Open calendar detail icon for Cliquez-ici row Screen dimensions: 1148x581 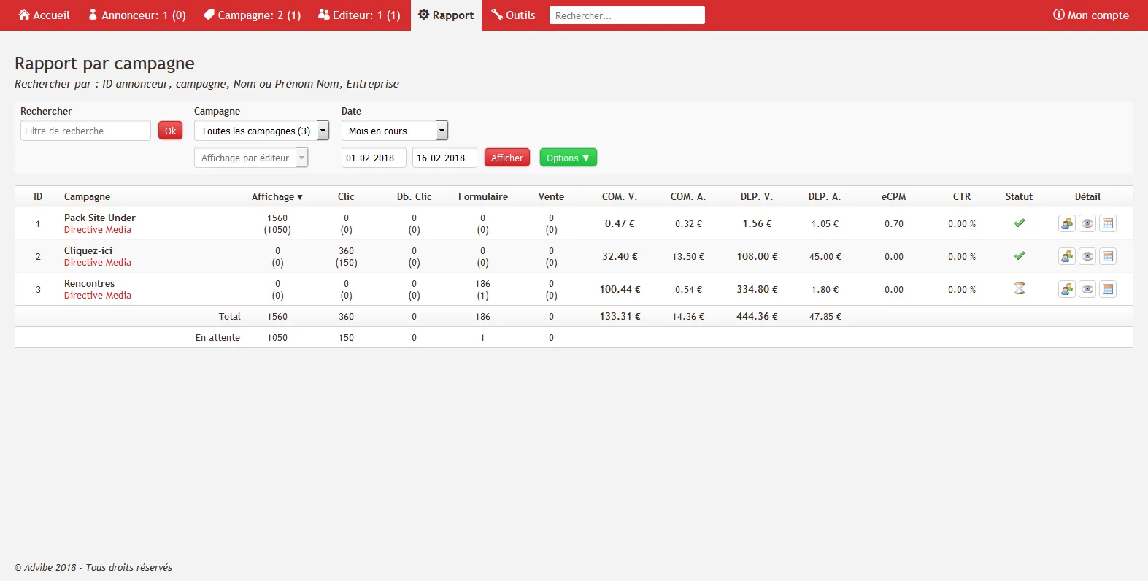click(1108, 256)
